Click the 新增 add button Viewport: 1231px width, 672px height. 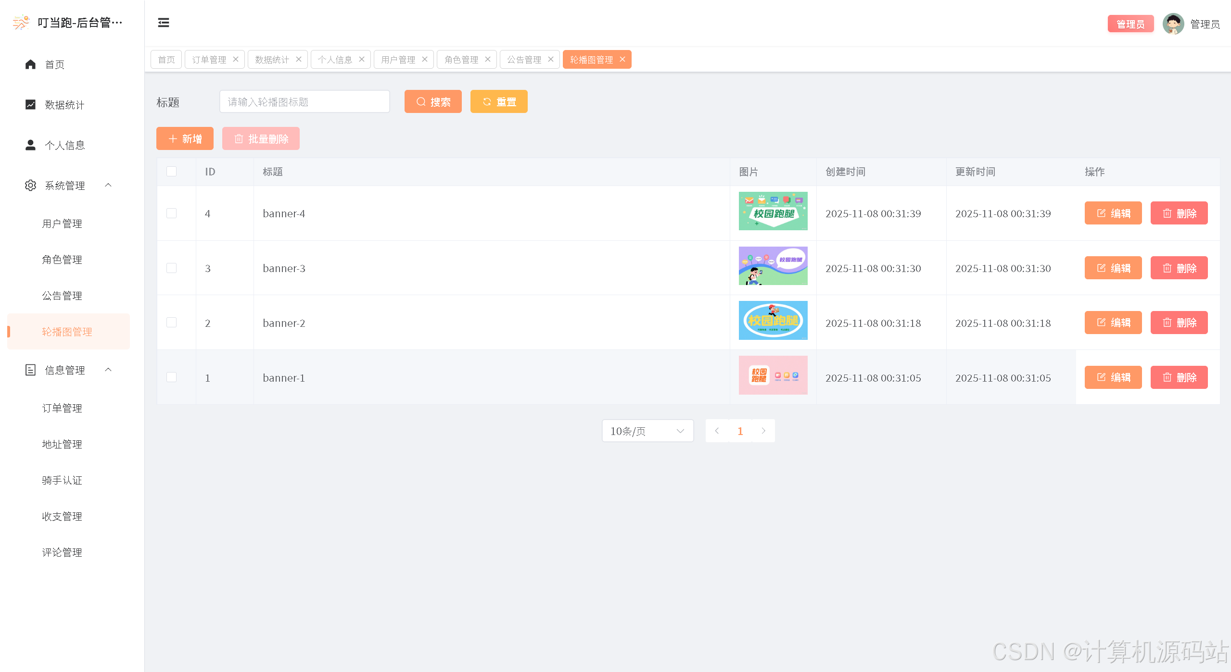pos(185,139)
